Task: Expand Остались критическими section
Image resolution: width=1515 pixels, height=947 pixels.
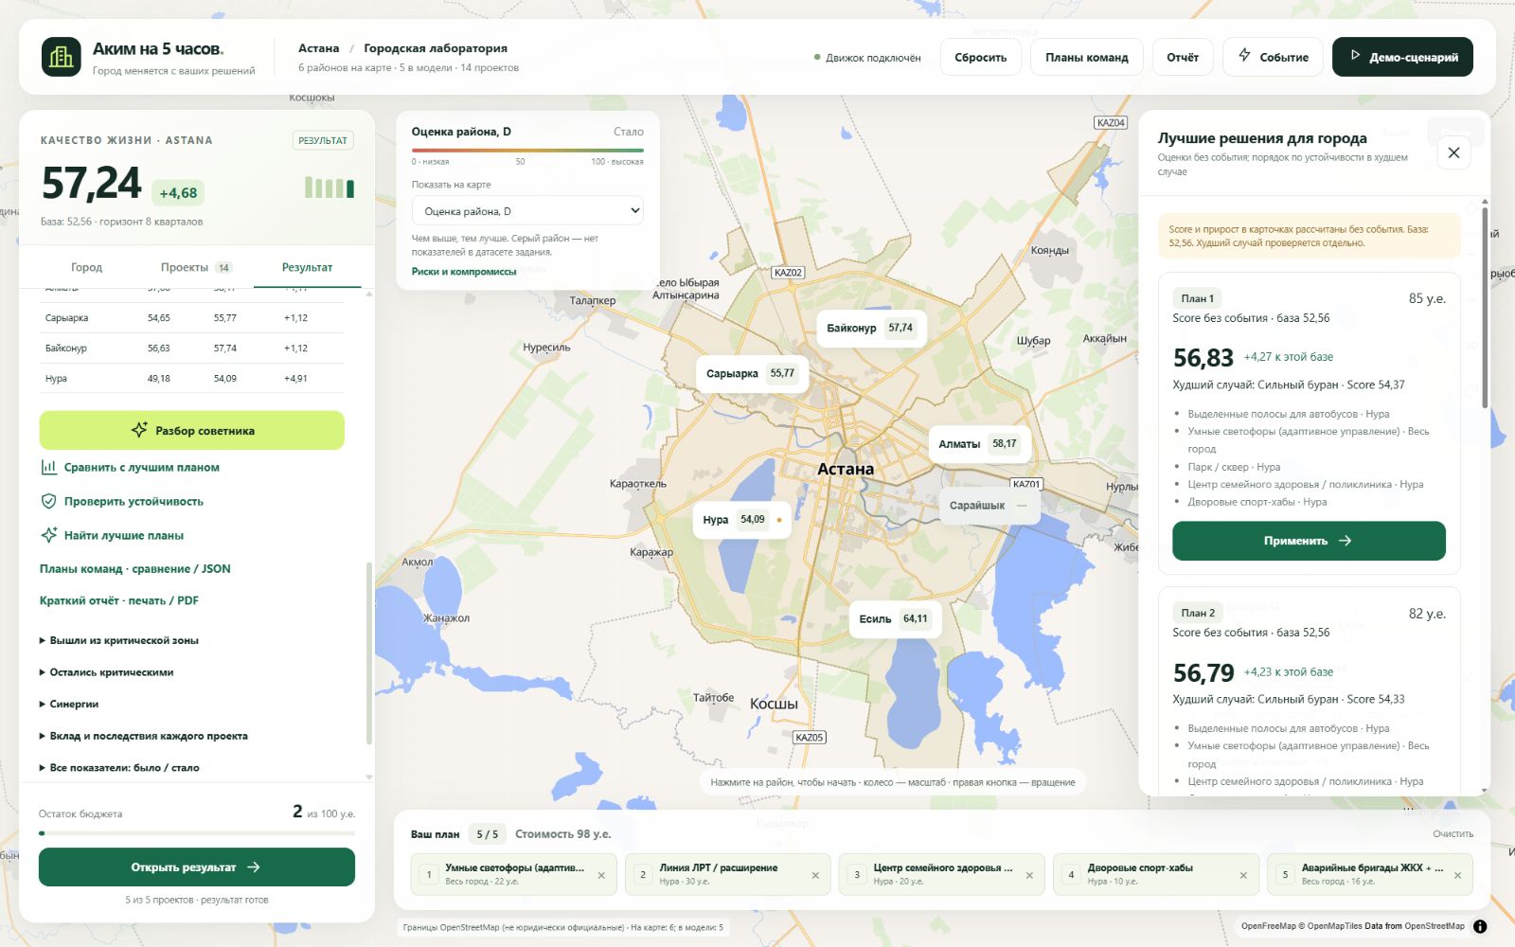Action: tap(106, 672)
